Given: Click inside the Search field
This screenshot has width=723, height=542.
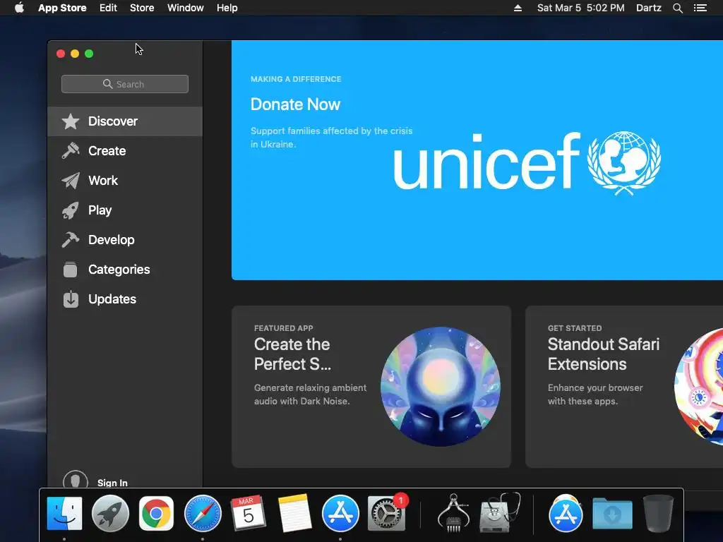Looking at the screenshot, I should pos(125,84).
